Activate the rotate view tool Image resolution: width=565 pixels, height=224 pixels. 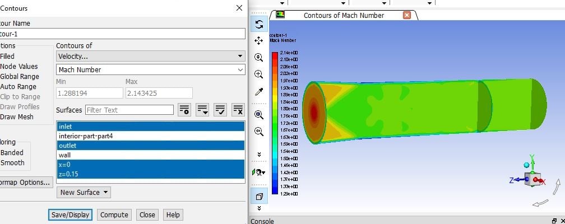[x=259, y=24]
